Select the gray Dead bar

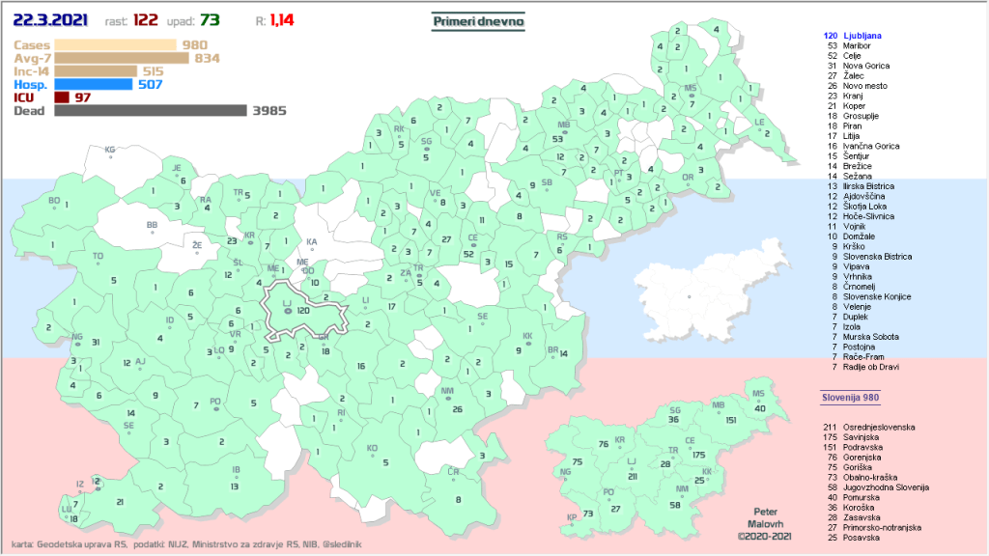pyautogui.click(x=151, y=111)
